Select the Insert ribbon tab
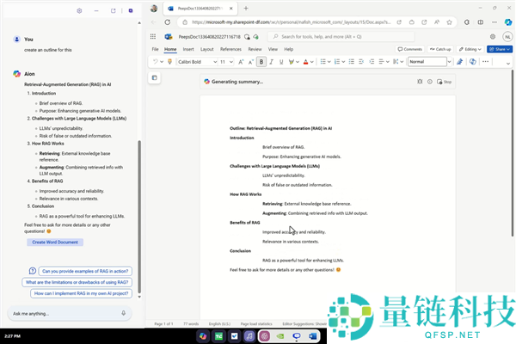The width and height of the screenshot is (516, 344). coord(188,49)
